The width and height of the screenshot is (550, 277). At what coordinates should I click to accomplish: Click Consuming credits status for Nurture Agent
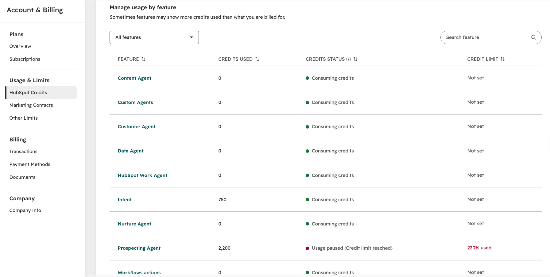(333, 224)
